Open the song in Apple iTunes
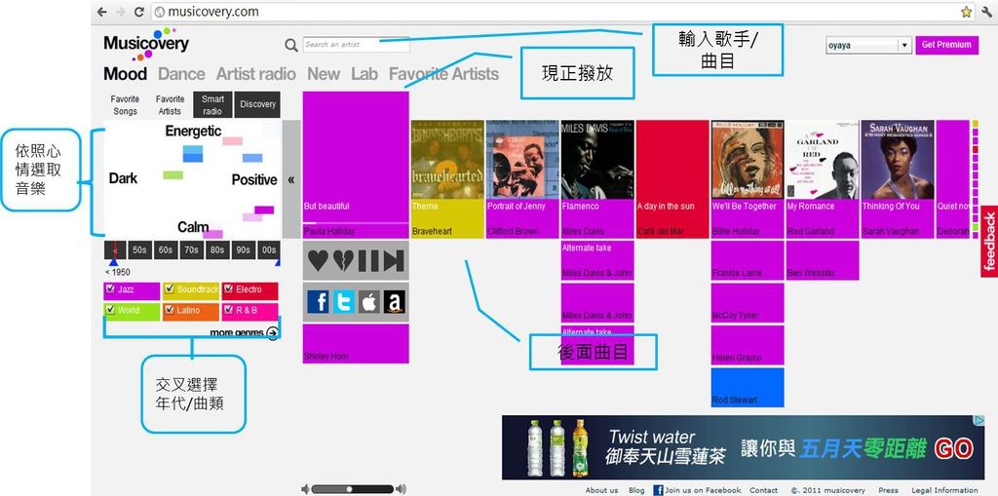The image size is (998, 496). tap(368, 302)
